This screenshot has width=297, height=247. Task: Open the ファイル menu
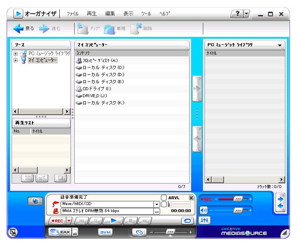coord(73,14)
